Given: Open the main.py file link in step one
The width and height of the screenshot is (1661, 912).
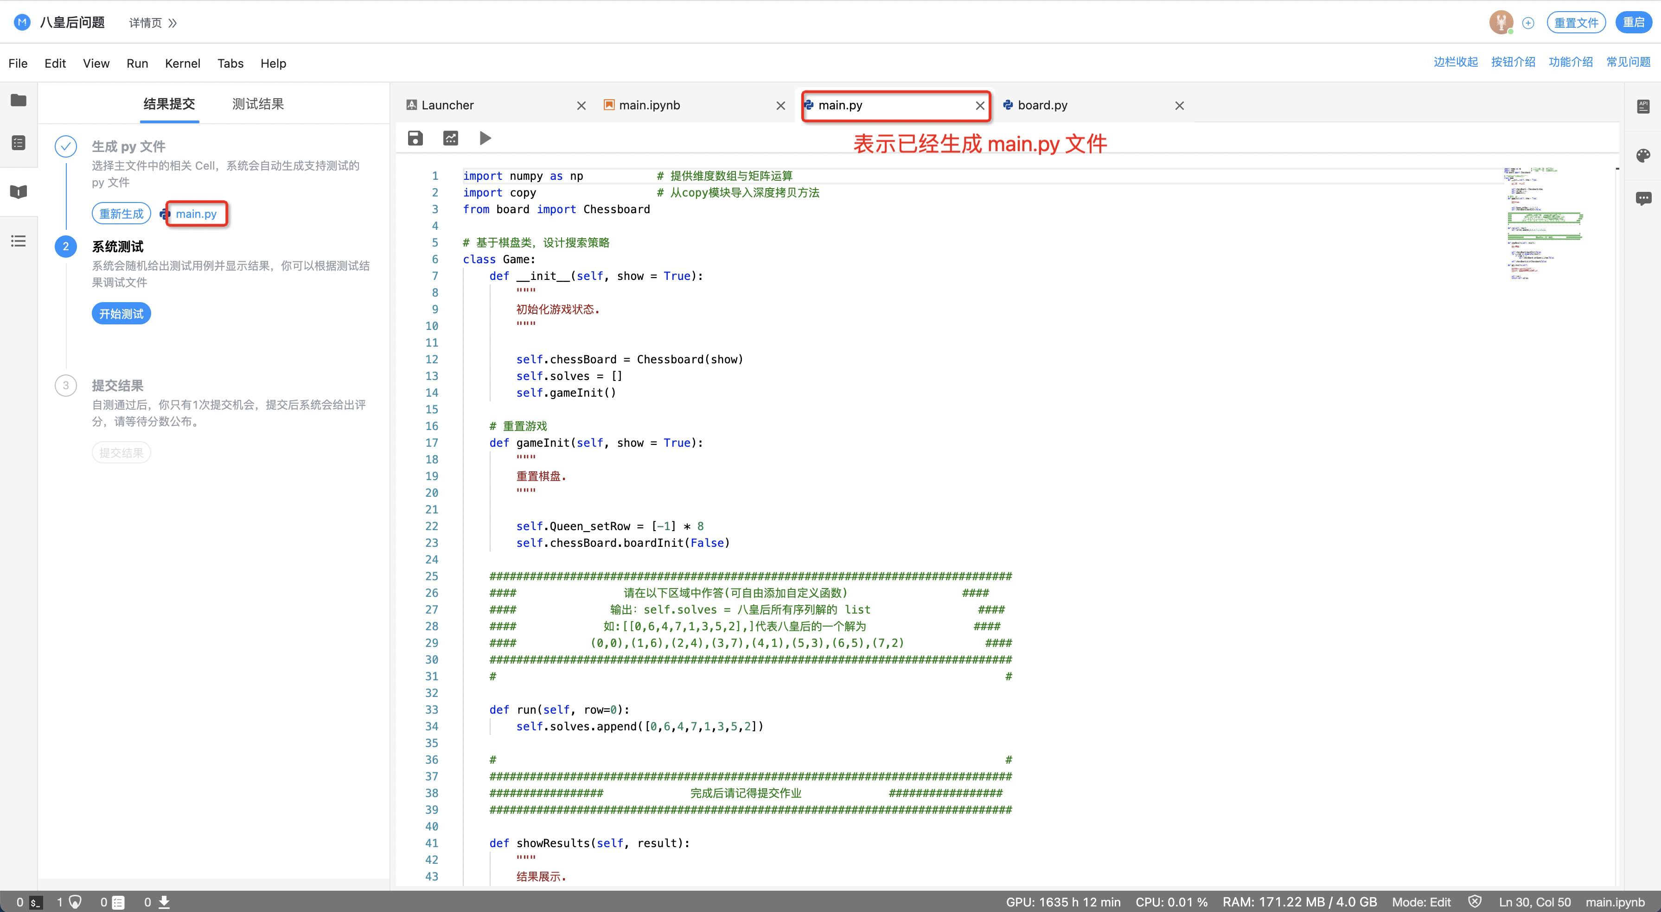Looking at the screenshot, I should point(196,214).
